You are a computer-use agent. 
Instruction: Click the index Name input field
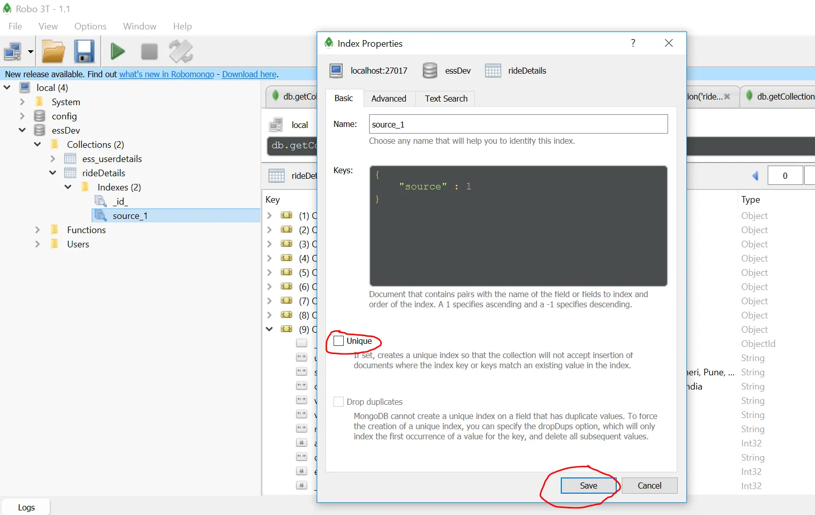[518, 124]
